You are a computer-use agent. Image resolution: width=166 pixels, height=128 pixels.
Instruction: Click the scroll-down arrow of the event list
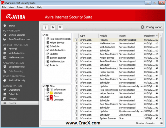tap(161, 119)
